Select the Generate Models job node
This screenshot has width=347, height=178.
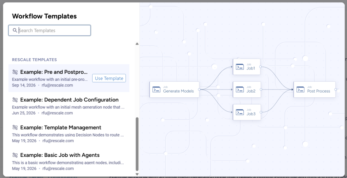tap(175, 90)
